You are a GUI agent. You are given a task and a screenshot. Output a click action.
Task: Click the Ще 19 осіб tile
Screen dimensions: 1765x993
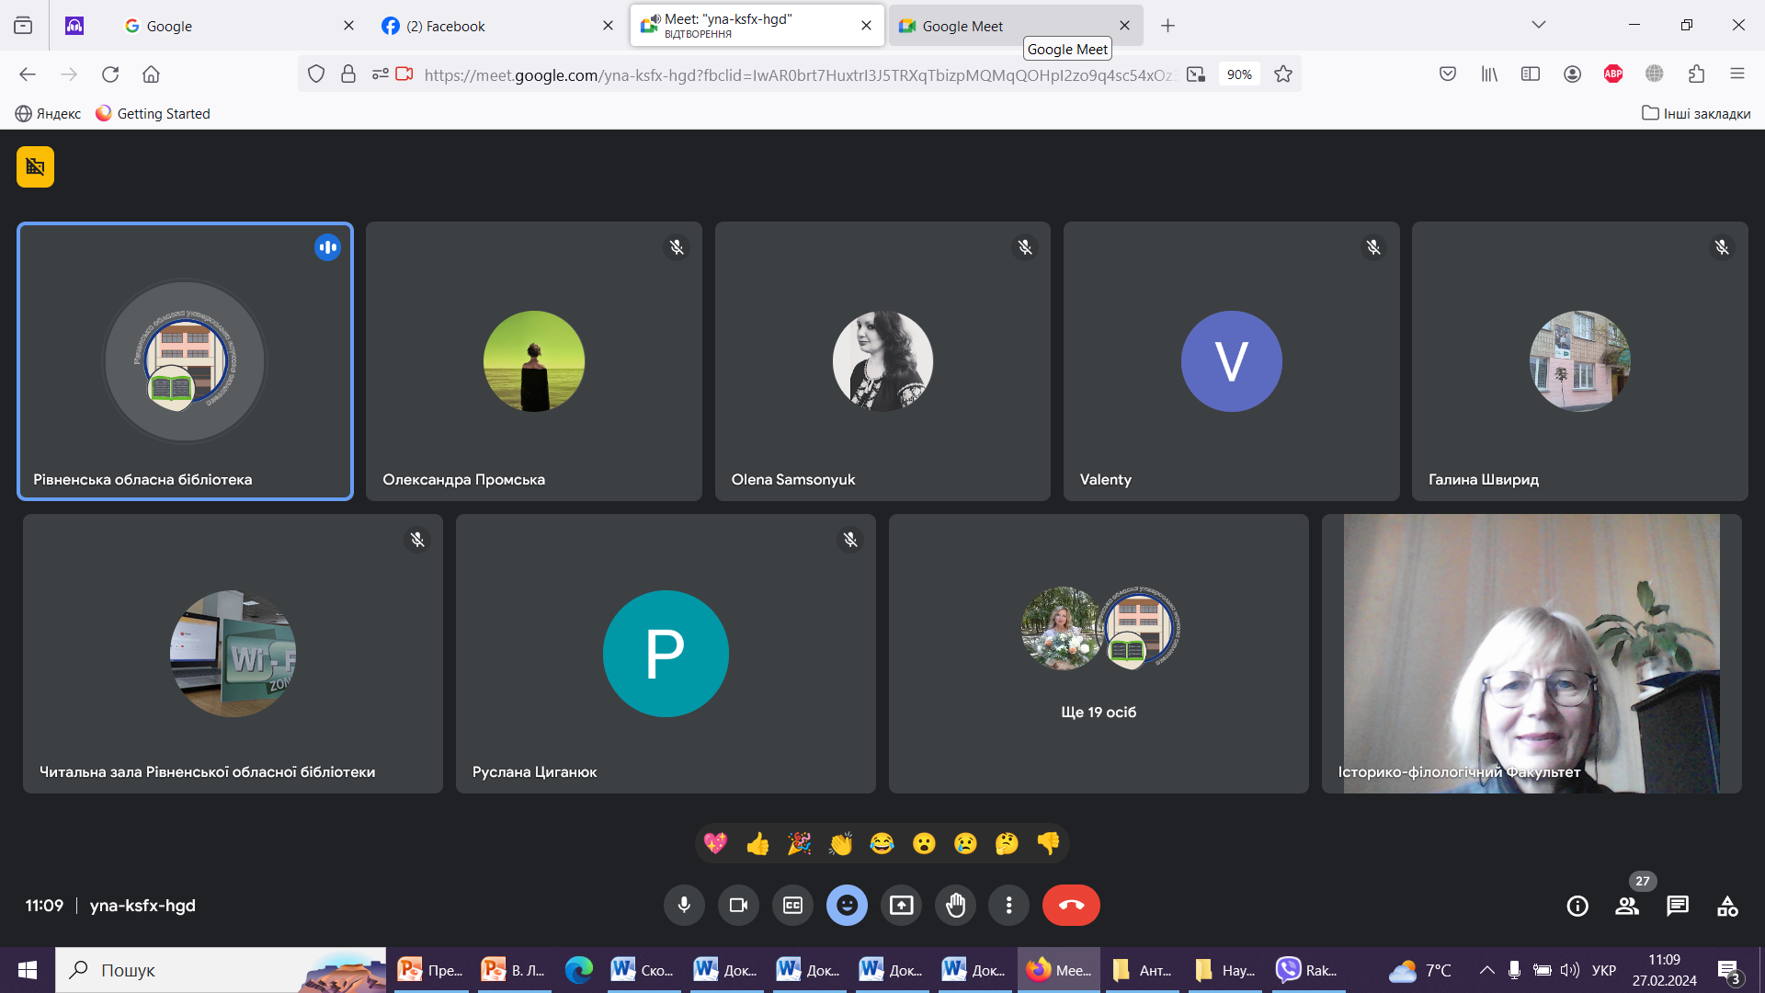point(1099,654)
